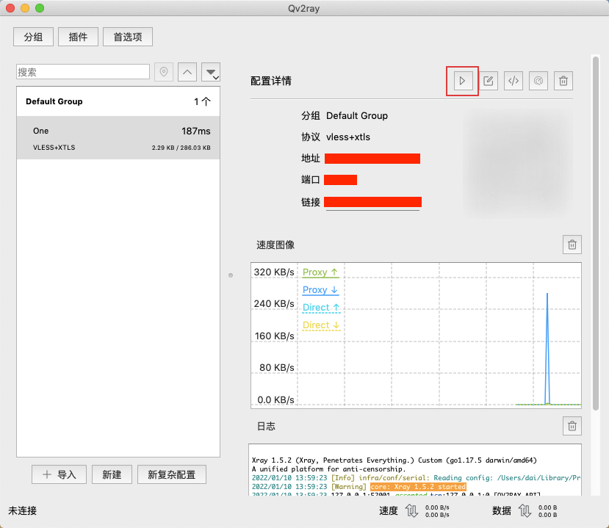Click the 新建 new button

pyautogui.click(x=112, y=474)
